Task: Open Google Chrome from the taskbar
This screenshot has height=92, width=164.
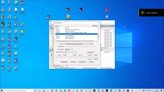Action: pyautogui.click(x=56, y=90)
